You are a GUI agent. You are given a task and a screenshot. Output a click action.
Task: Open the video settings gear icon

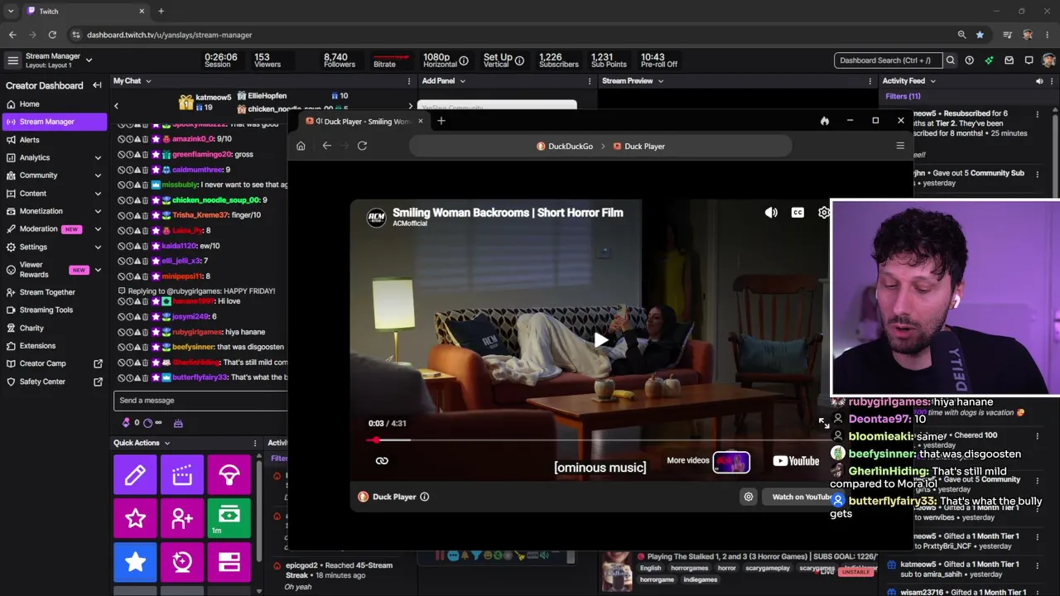(824, 213)
